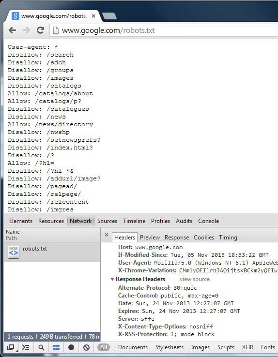This screenshot has width=278, height=357.
Task: Open the Console panel
Action: pyautogui.click(x=208, y=221)
